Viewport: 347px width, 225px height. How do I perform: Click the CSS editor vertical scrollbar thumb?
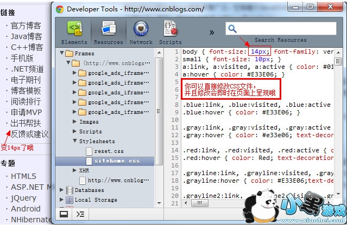point(338,61)
